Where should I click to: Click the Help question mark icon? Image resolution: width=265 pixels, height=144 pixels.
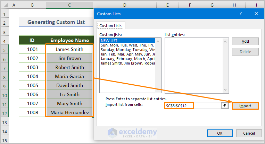[240, 14]
